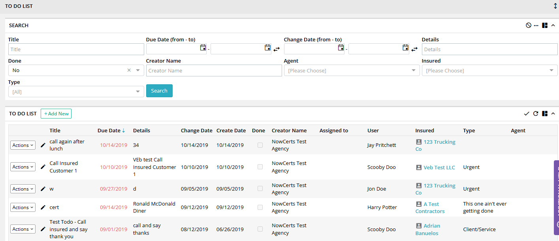Viewport: 559px width, 241px height.
Task: Click the insured icon beside Veb Test LLC
Action: click(x=419, y=167)
